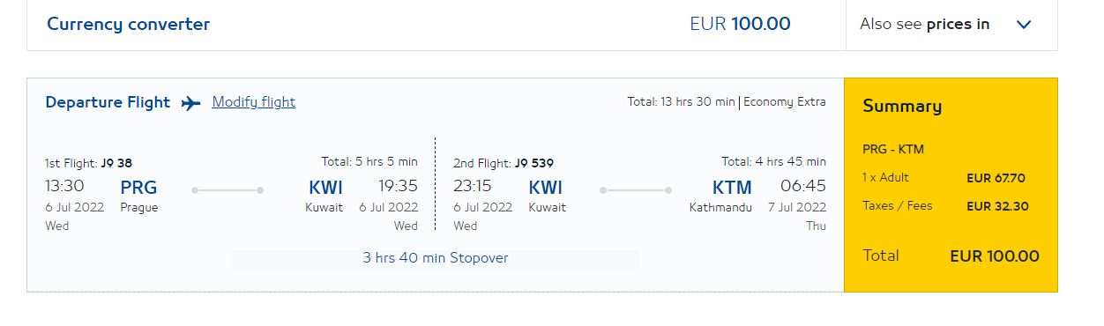Click the PRG Prague departure airport code

(138, 188)
